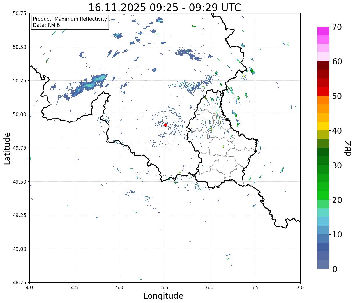Pick the magenta swatch at top of colorbar

click(x=323, y=31)
